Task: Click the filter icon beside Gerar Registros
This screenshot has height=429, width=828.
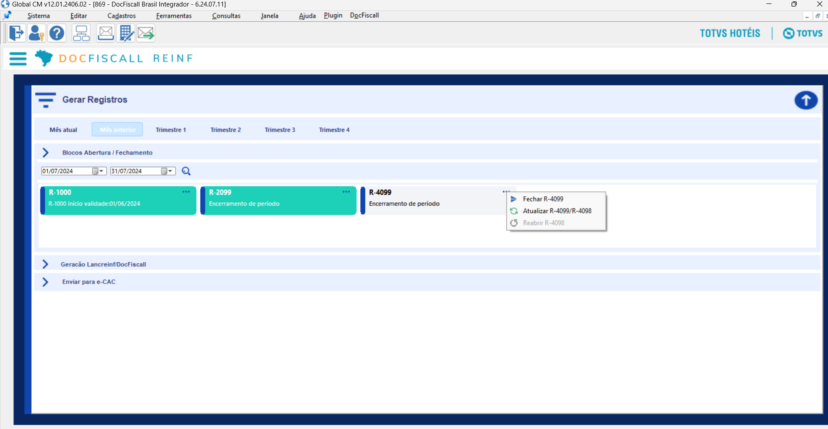Action: pos(46,100)
